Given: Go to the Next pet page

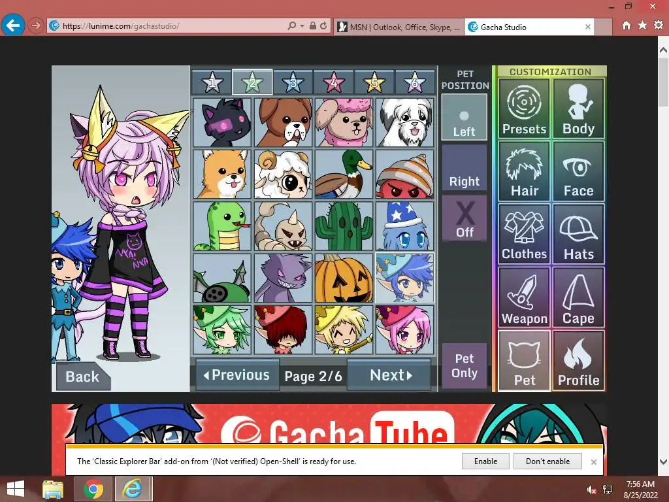Looking at the screenshot, I should point(391,375).
